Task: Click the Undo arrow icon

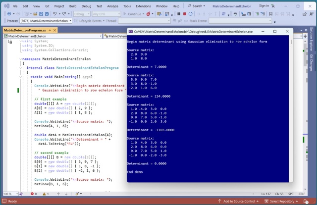Action: click(x=55, y=14)
